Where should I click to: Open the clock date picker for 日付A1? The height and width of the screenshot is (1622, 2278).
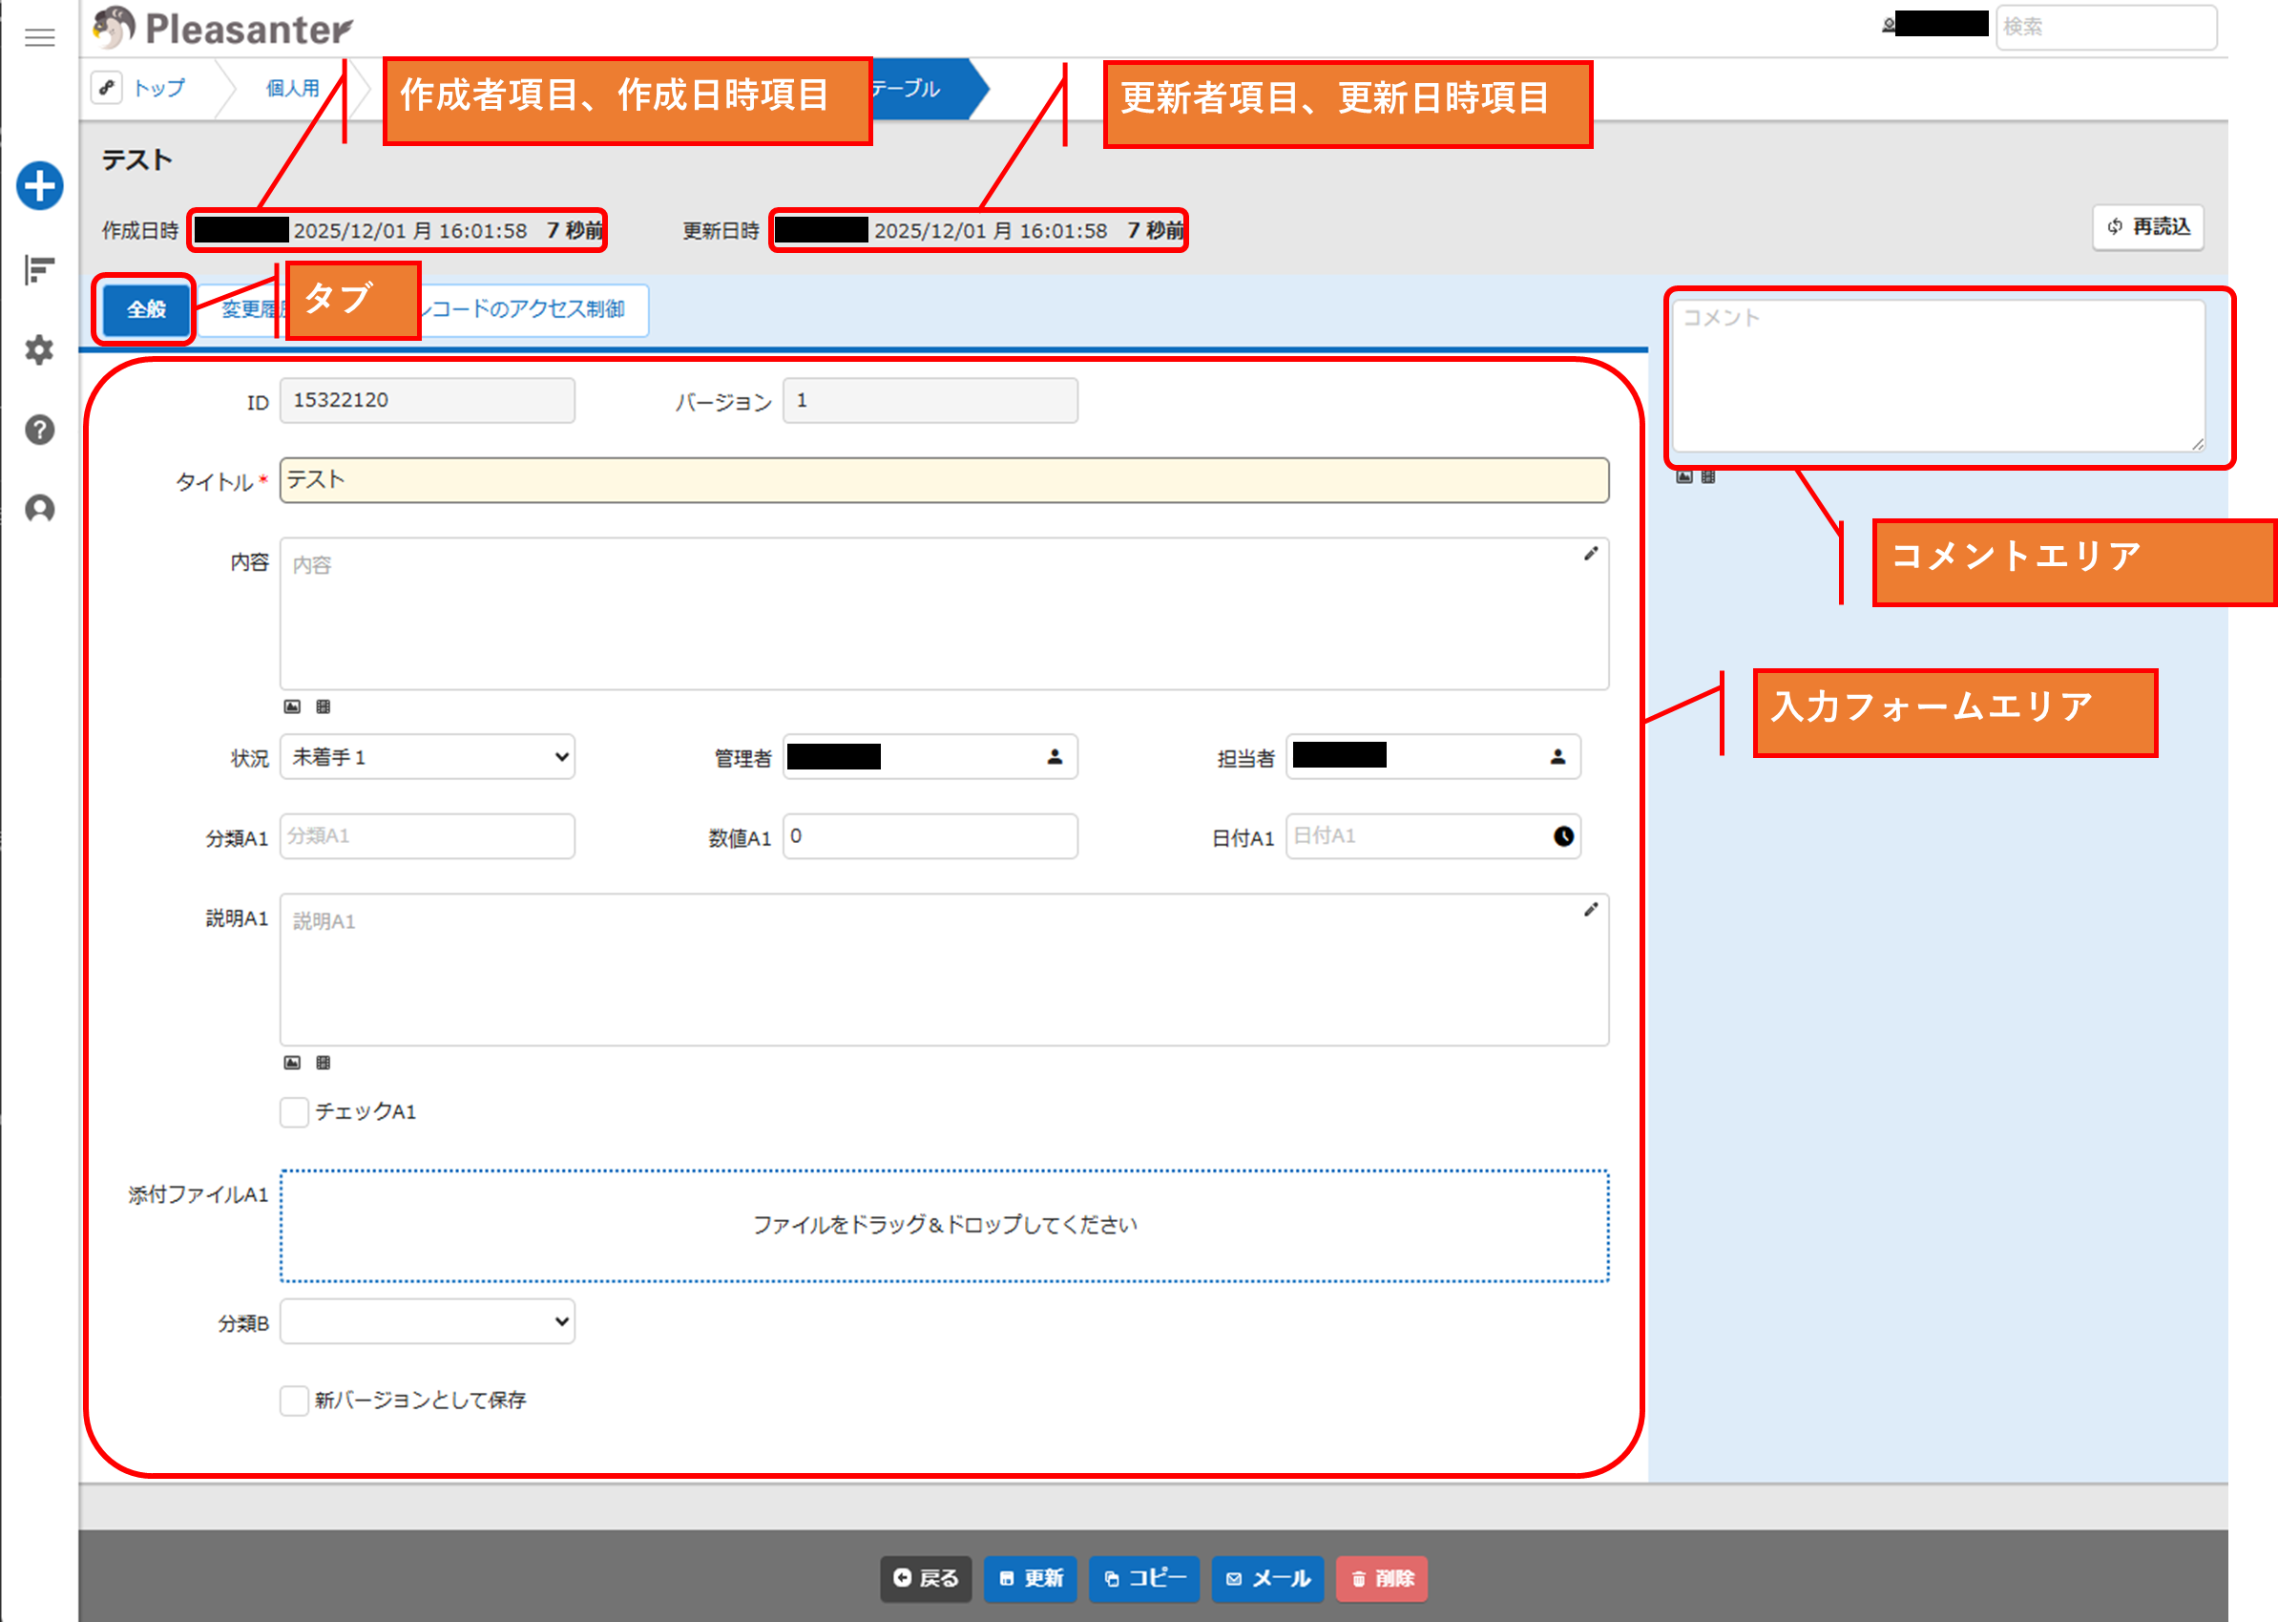point(1563,837)
